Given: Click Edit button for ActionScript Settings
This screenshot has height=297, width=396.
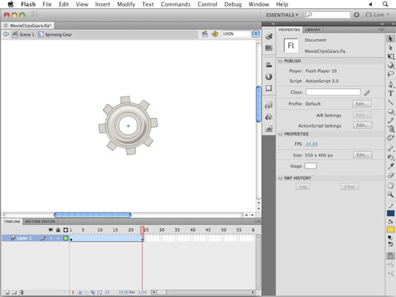Looking at the screenshot, I should pos(363,125).
